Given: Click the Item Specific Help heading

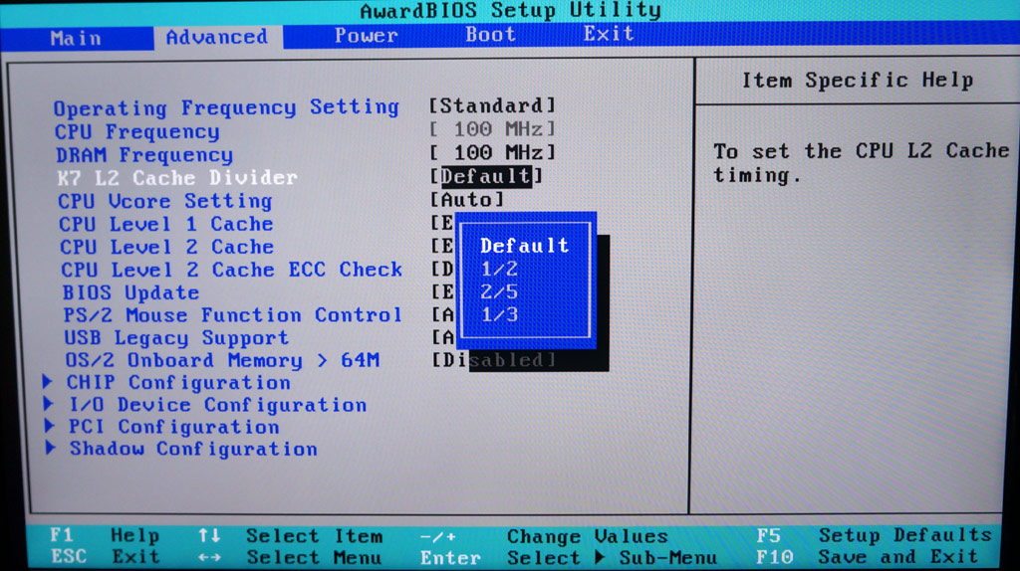Looking at the screenshot, I should 858,81.
